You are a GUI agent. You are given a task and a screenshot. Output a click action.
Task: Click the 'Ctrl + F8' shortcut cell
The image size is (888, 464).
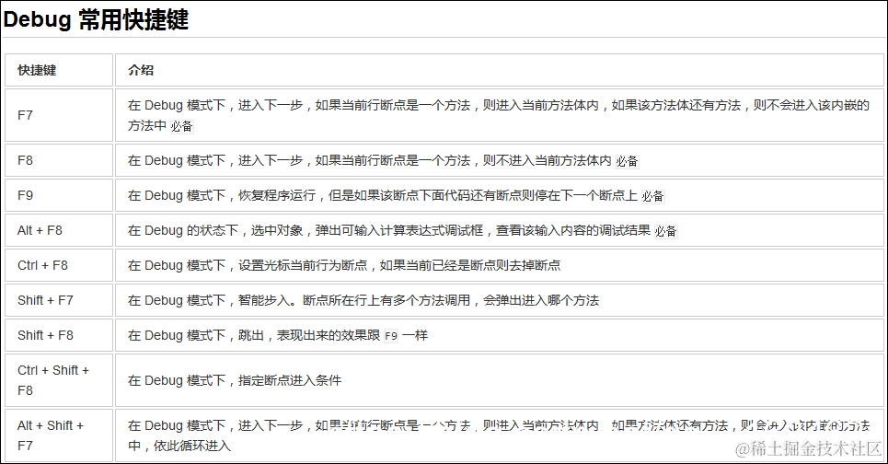[x=59, y=265]
